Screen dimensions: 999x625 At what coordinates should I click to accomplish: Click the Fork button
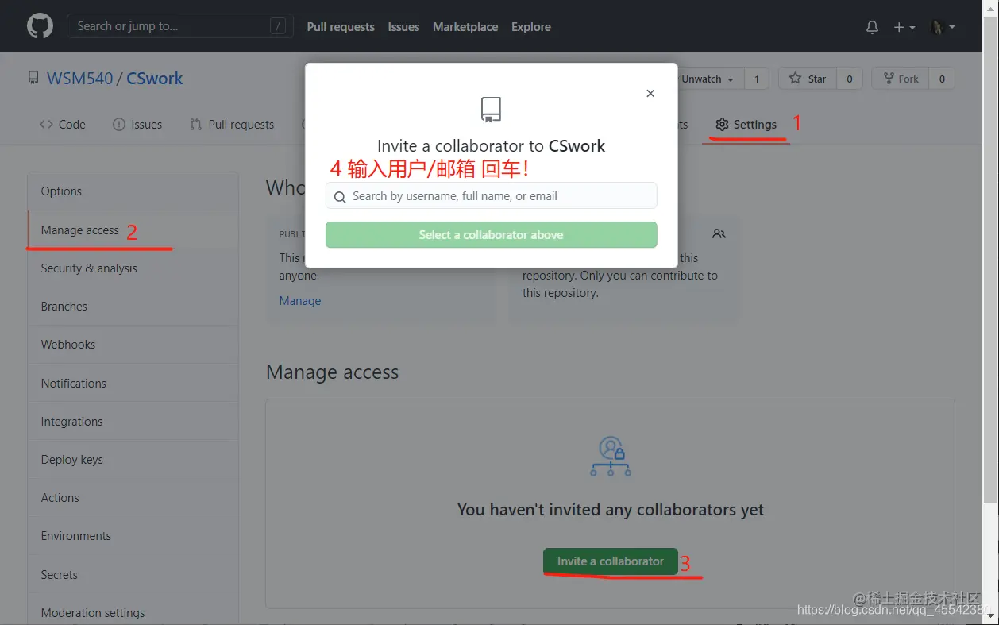(901, 79)
